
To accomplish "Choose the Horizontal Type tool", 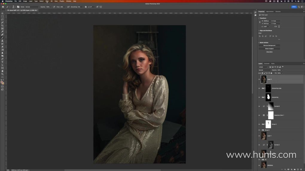I will click(2, 62).
